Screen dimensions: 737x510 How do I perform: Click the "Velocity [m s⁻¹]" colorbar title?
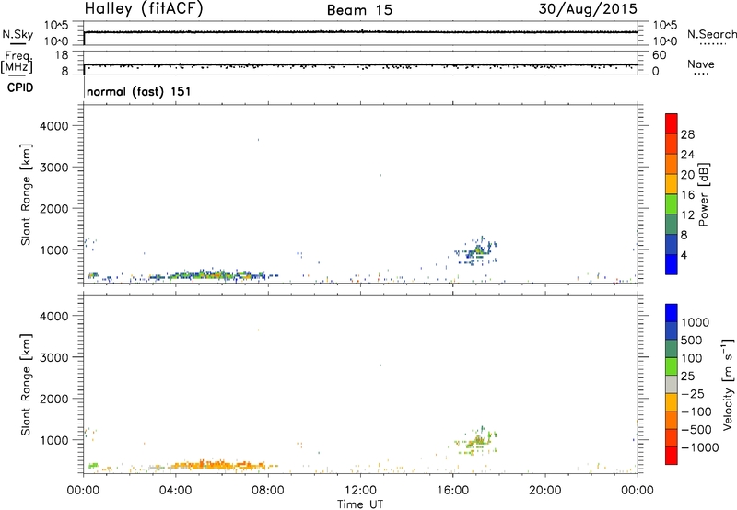728,384
